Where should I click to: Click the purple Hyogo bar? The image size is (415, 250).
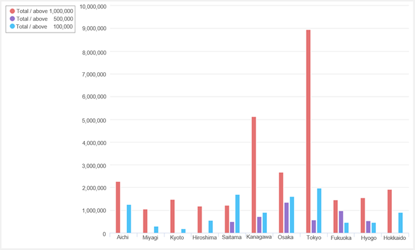(x=368, y=227)
